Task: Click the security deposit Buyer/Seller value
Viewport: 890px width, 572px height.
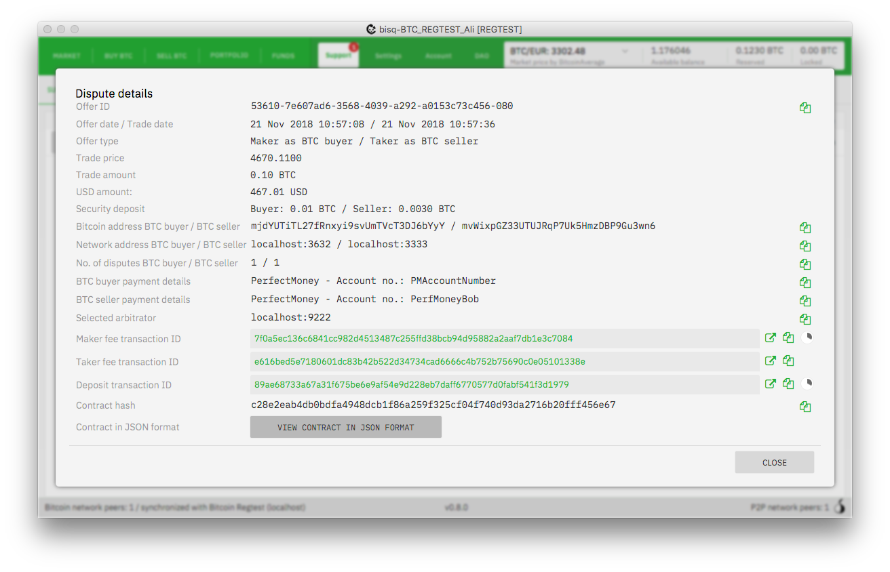Action: (x=353, y=209)
